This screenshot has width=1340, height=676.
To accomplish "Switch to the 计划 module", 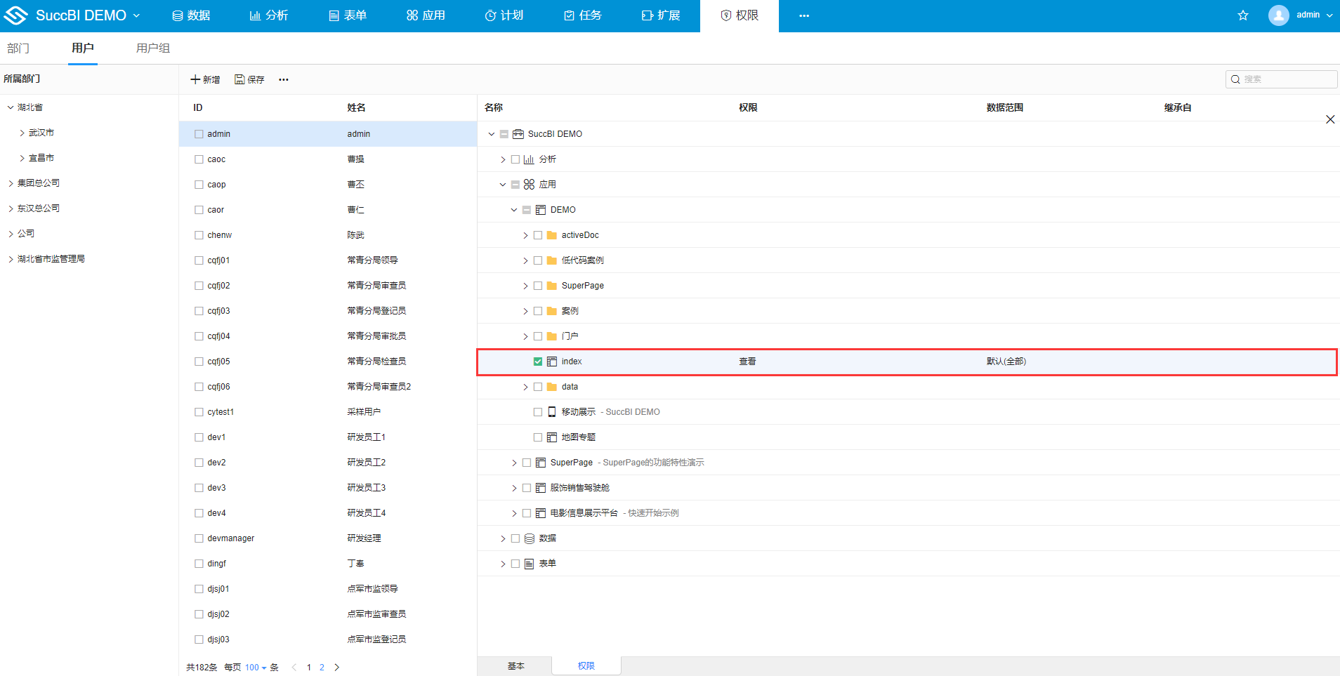I will (x=504, y=15).
